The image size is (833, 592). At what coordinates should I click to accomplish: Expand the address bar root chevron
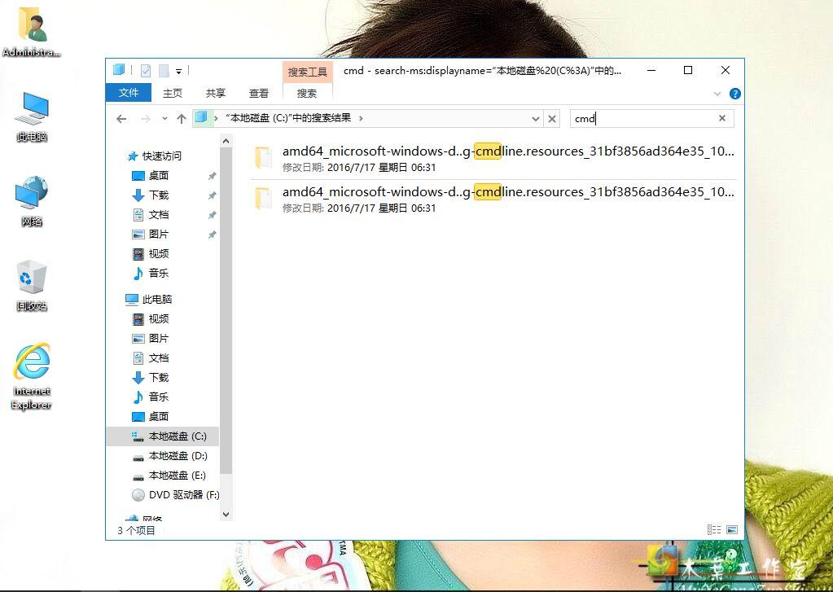click(217, 118)
